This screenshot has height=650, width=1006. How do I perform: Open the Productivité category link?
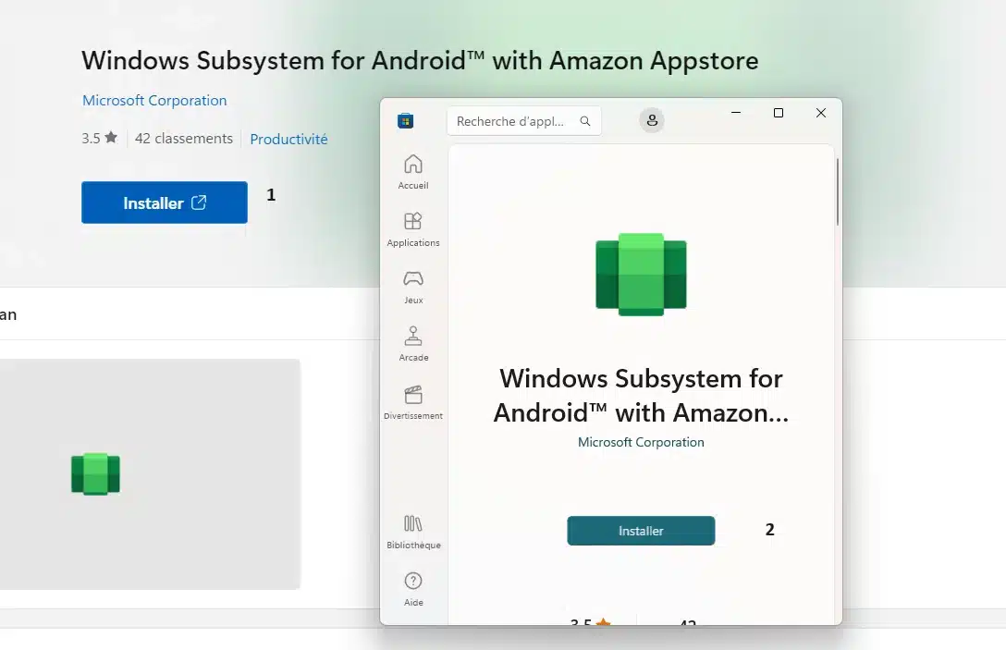pos(288,140)
